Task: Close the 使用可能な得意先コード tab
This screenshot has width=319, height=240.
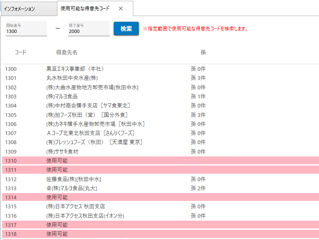Action: pyautogui.click(x=121, y=9)
